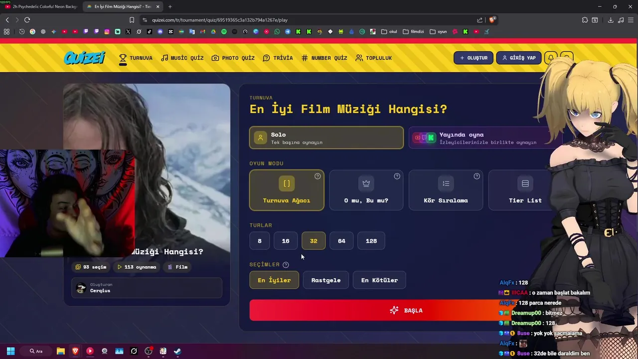Open the Discord bookmark
The width and height of the screenshot is (638, 359).
point(160,31)
